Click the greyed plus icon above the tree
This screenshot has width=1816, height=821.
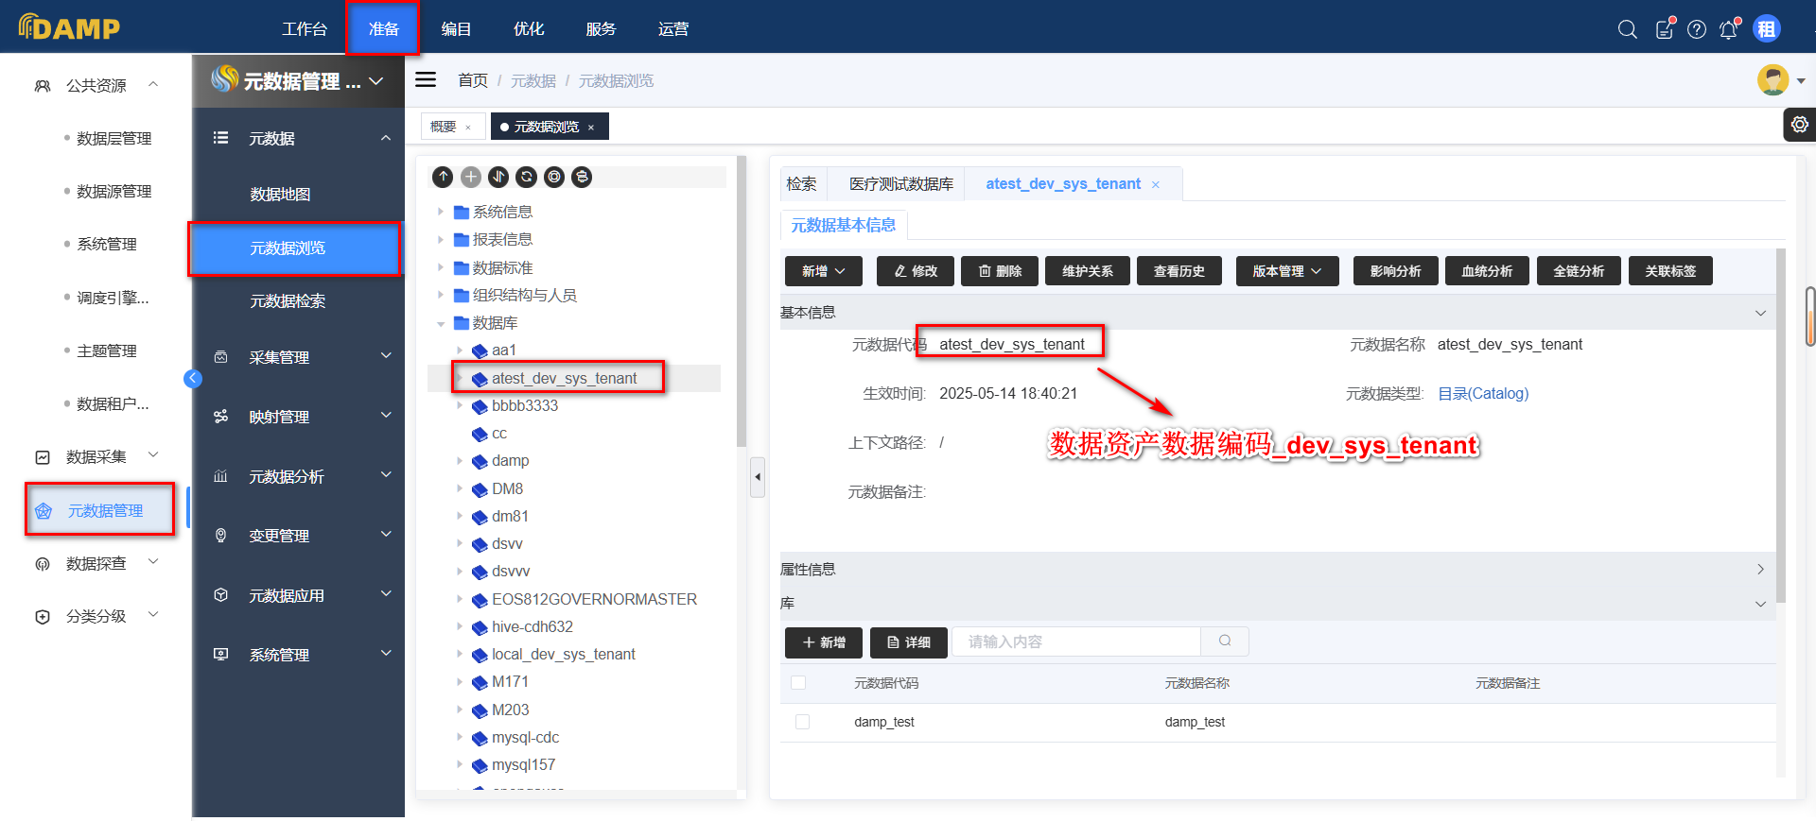coord(471,177)
